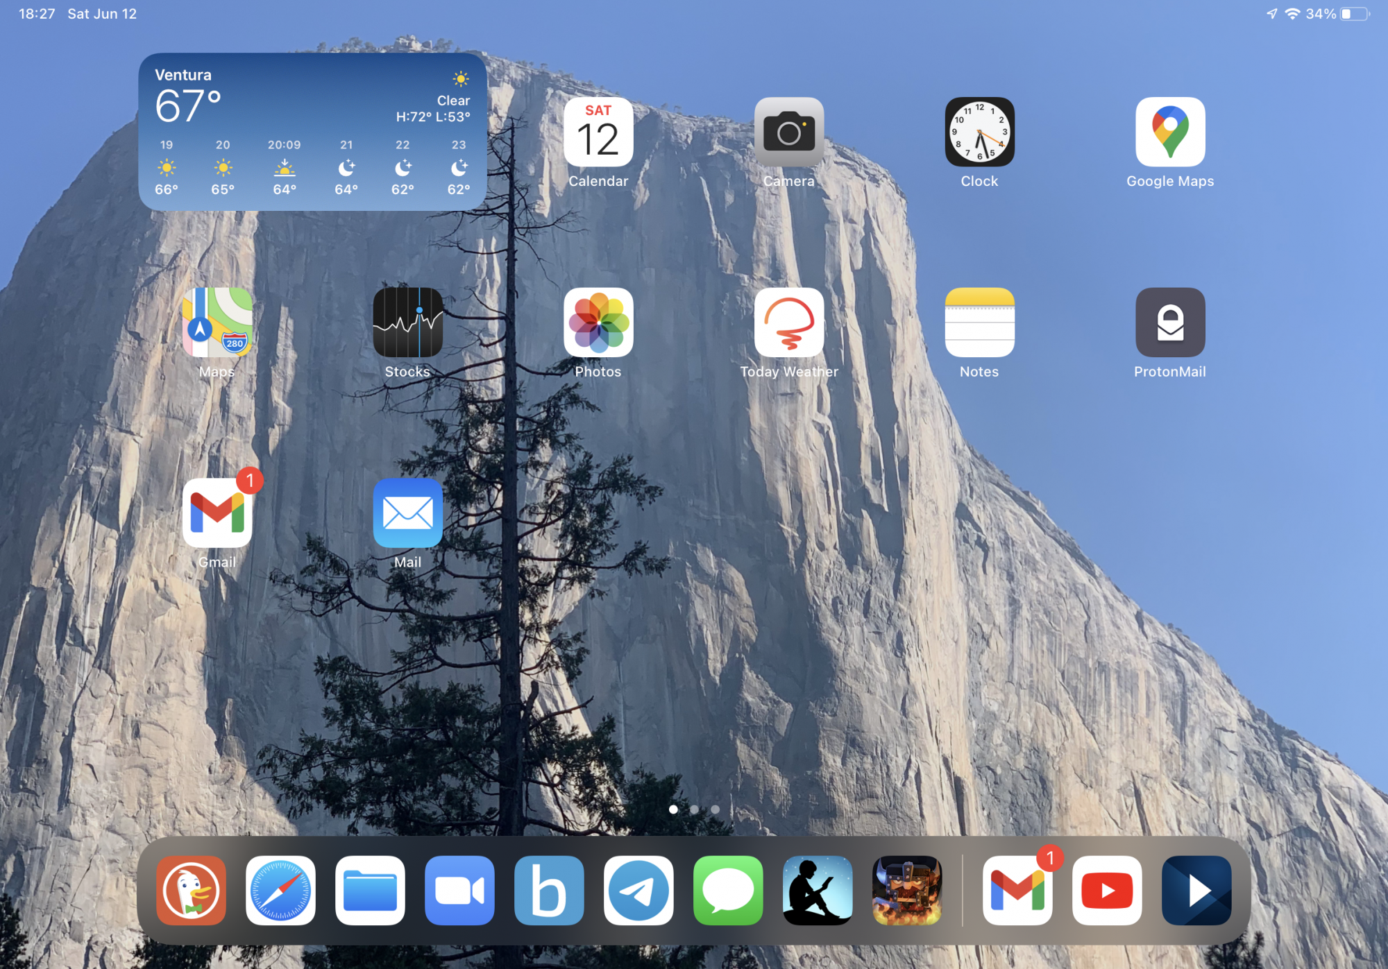Image resolution: width=1388 pixels, height=969 pixels.
Task: Open the Stocks app
Action: [407, 323]
